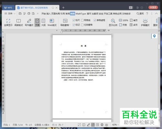Image resolution: width=162 pixels, height=129 pixels.
Task: Open the Security (安全) tab
Action: coord(101,14)
